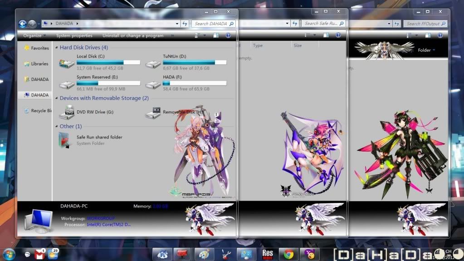This screenshot has width=464, height=261.
Task: Select Libraries in the navigation pane
Action: [x=39, y=64]
